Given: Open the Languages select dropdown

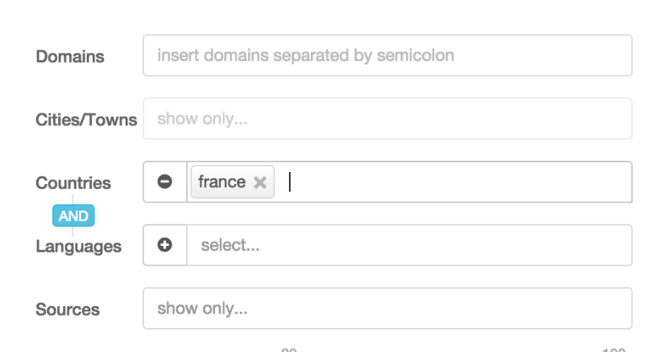Looking at the screenshot, I should pos(409,245).
